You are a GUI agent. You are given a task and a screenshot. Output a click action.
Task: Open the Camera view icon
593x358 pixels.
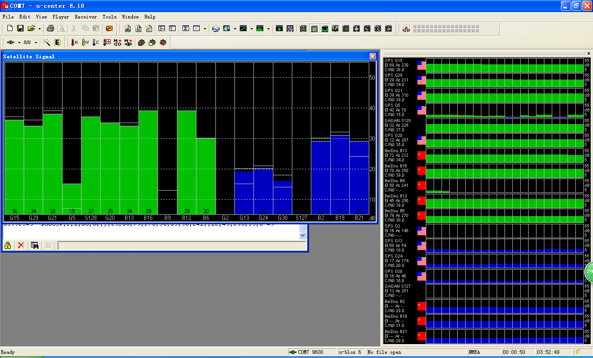pos(279,29)
